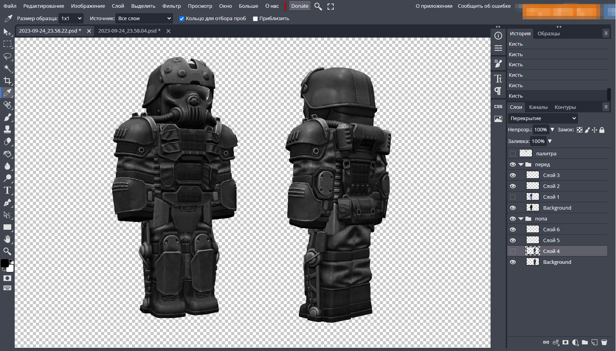The height and width of the screenshot is (351, 616).
Task: Open the 'Фильтр' menu
Action: pyautogui.click(x=172, y=6)
